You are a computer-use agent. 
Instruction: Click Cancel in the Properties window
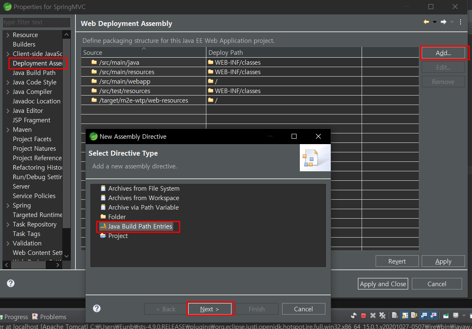(437, 284)
